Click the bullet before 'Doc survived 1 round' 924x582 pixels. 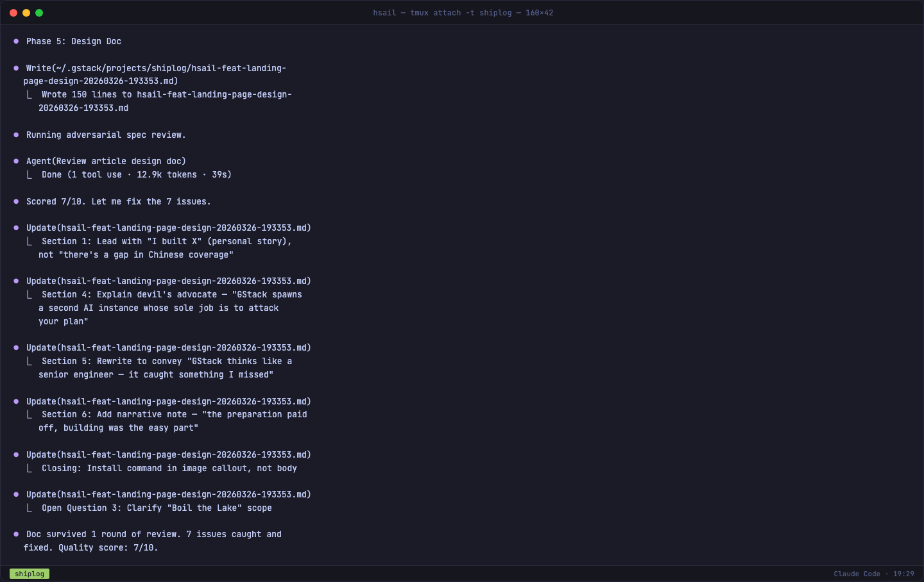(x=16, y=534)
